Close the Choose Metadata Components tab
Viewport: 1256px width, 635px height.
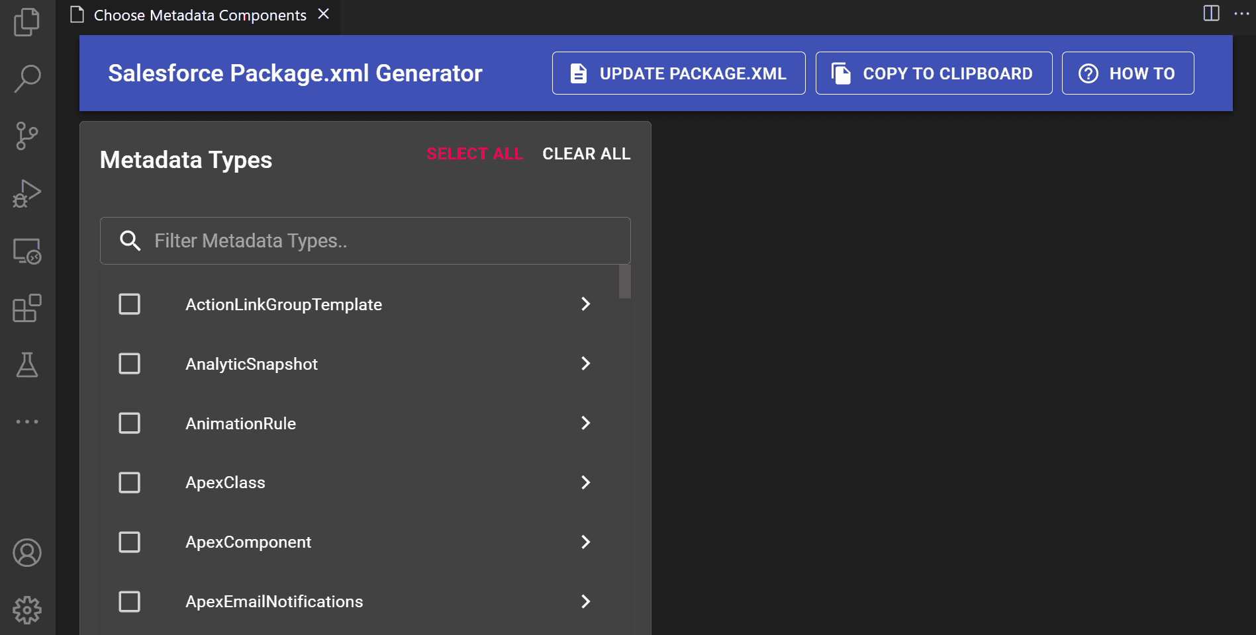pos(323,14)
